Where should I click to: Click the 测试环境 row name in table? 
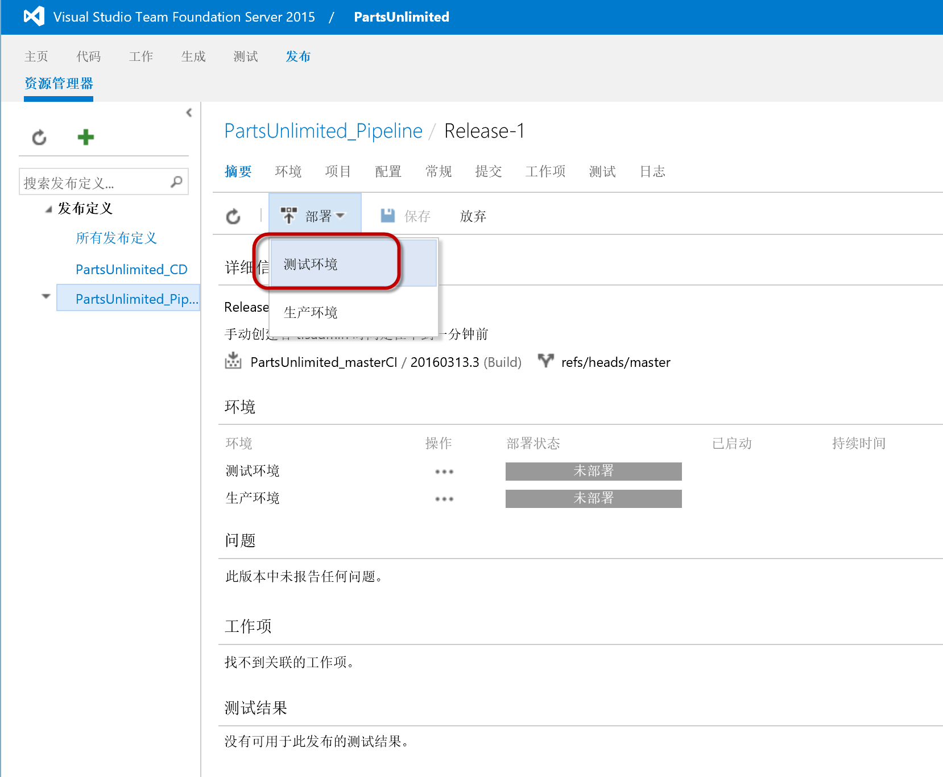pos(253,471)
